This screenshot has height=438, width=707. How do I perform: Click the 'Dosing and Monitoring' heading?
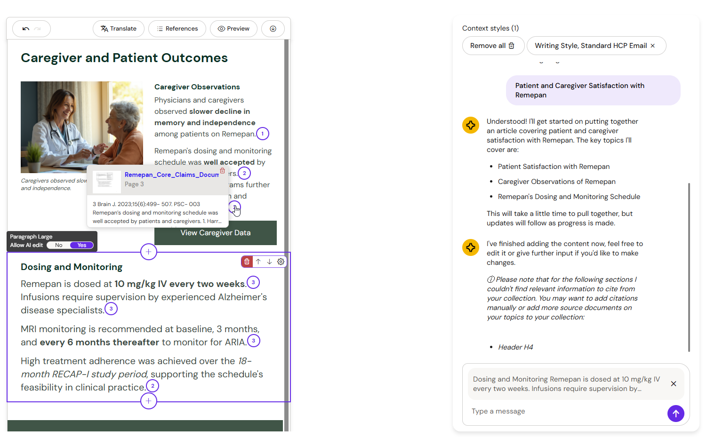[x=72, y=267]
